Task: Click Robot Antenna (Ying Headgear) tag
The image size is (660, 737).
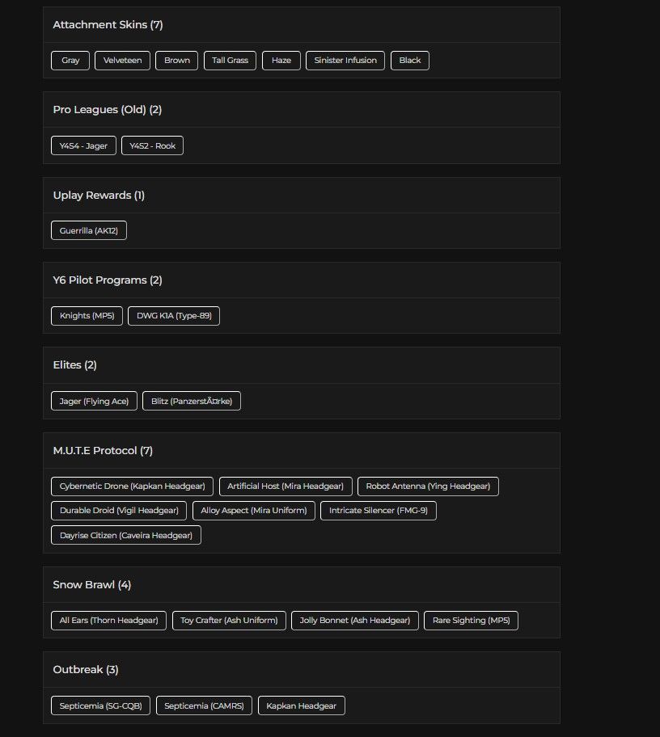Action: pyautogui.click(x=428, y=486)
